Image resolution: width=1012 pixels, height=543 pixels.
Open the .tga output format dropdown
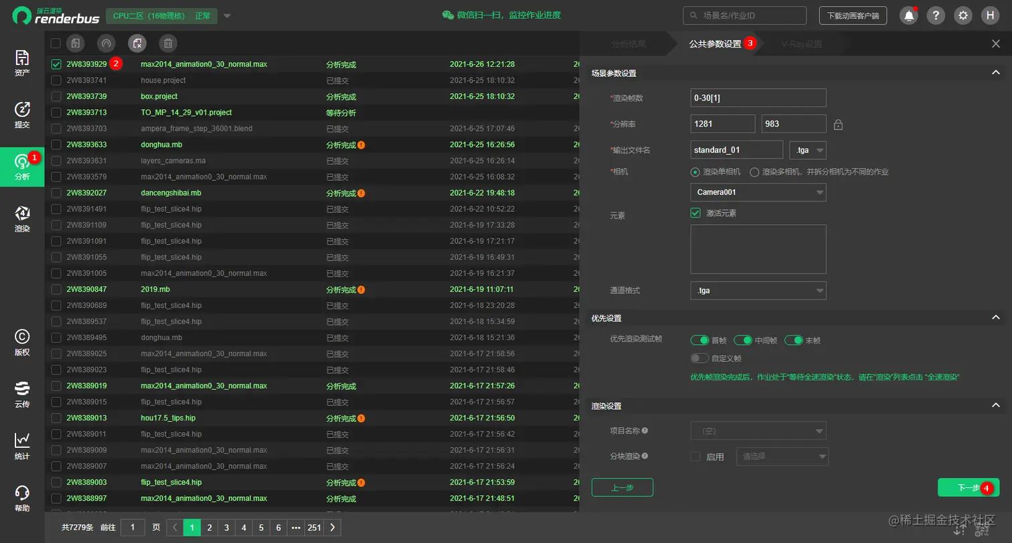(x=808, y=150)
